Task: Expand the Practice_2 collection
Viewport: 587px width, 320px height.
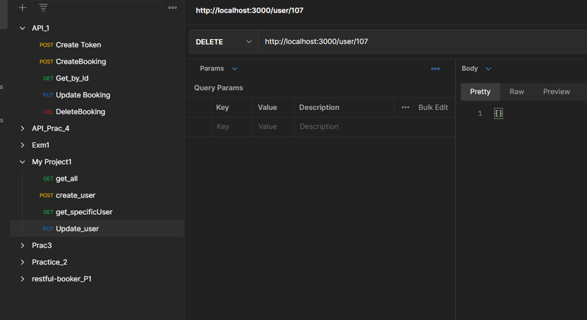Action: tap(22, 262)
